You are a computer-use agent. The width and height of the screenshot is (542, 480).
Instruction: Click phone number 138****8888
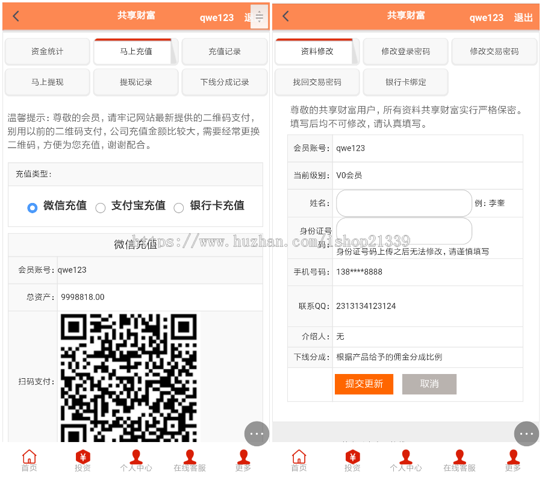click(359, 272)
